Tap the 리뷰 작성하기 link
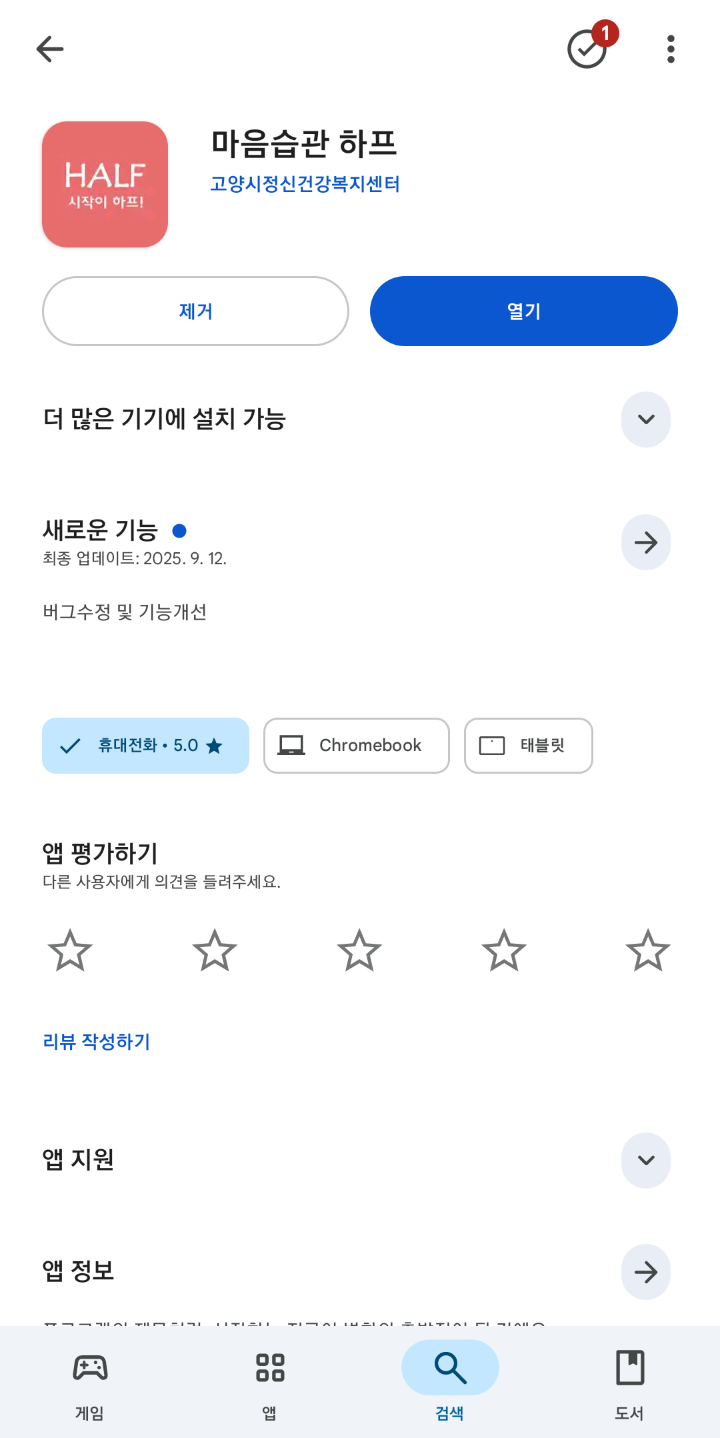The width and height of the screenshot is (720, 1438). coord(97,1041)
